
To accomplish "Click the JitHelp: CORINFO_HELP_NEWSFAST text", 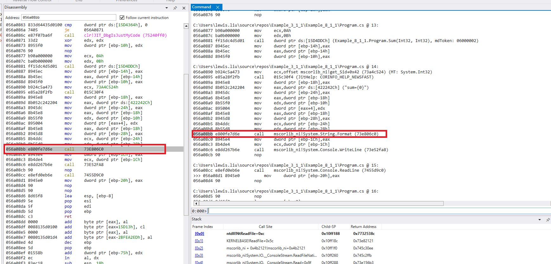I will 335,77.
